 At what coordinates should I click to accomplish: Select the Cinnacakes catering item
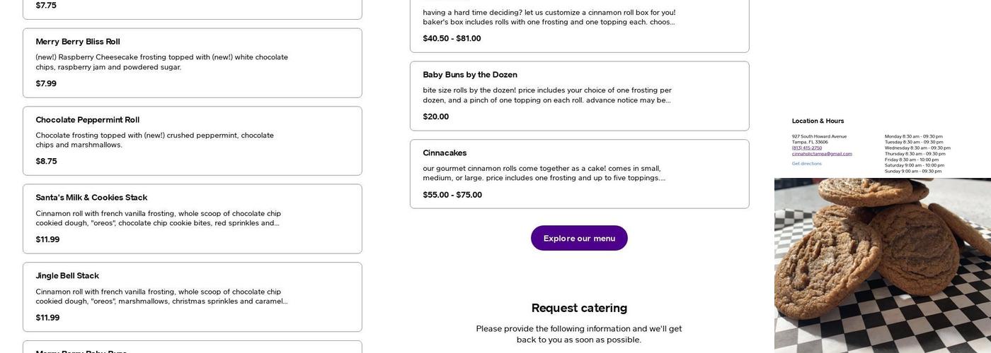tap(579, 174)
